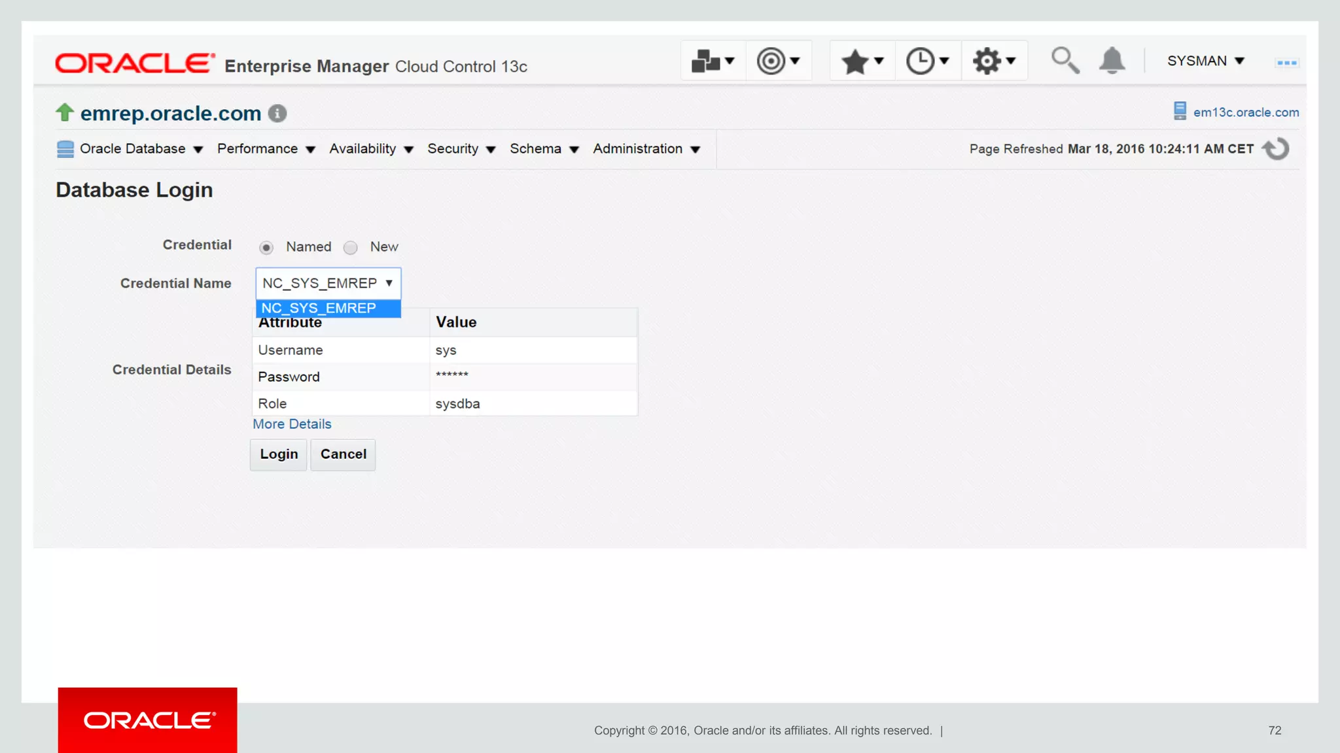Open the Administration menu
Viewport: 1340px width, 753px height.
(646, 149)
